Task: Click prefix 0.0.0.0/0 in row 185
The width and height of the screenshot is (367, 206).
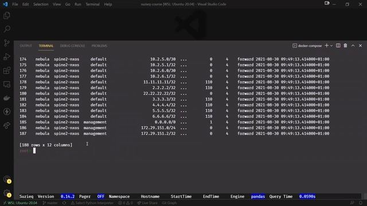Action: [165, 122]
